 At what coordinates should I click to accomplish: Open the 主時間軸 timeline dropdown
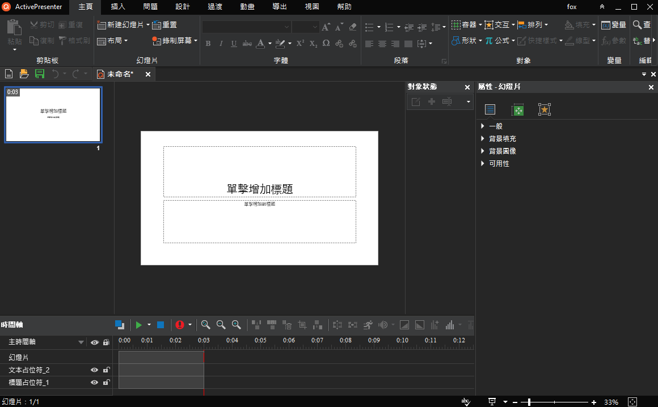pos(81,342)
